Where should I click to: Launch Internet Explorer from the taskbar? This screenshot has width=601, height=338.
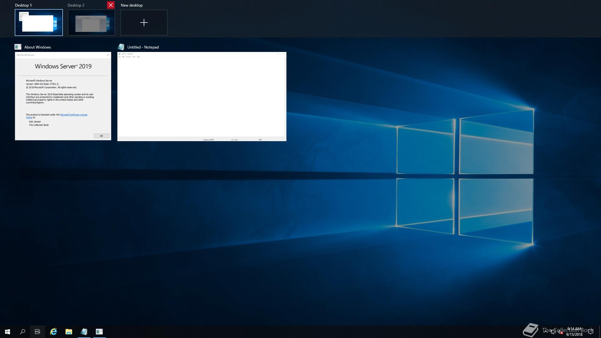54,332
